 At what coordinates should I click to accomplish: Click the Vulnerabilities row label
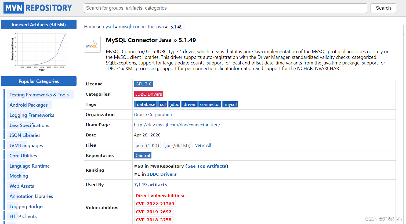pyautogui.click(x=102, y=207)
